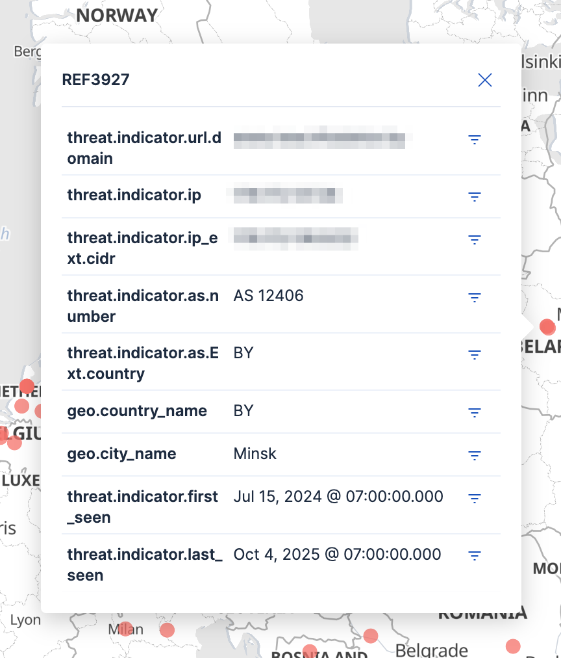
Task: Filter for threat.indicator.url.domain value
Action: [x=475, y=139]
